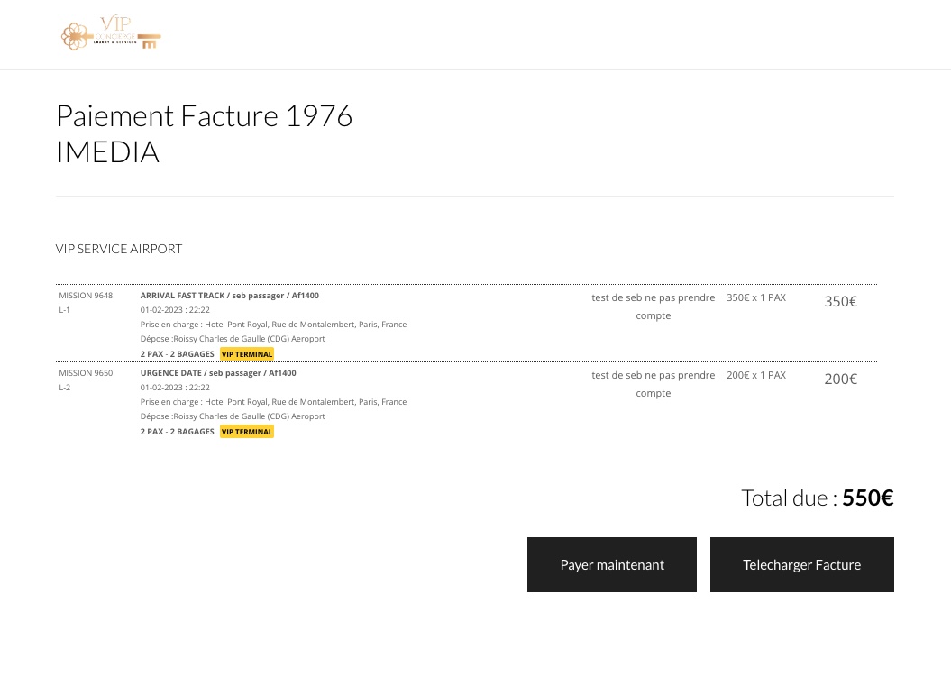Image resolution: width=951 pixels, height=695 pixels.
Task: Select the Paiement Facture 1976 heading
Action: 204,115
